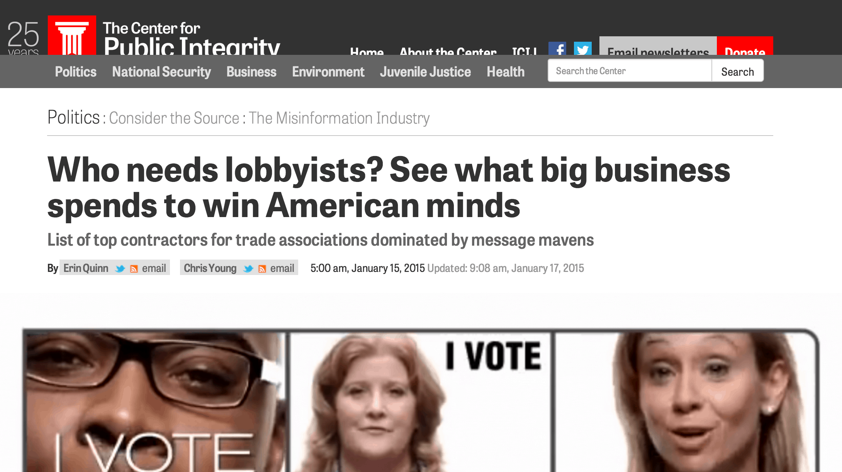842x472 pixels.
Task: Open the Center's Twitter bird icon
Action: click(x=582, y=48)
